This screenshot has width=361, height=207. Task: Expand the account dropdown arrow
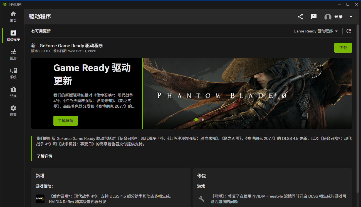[351, 17]
